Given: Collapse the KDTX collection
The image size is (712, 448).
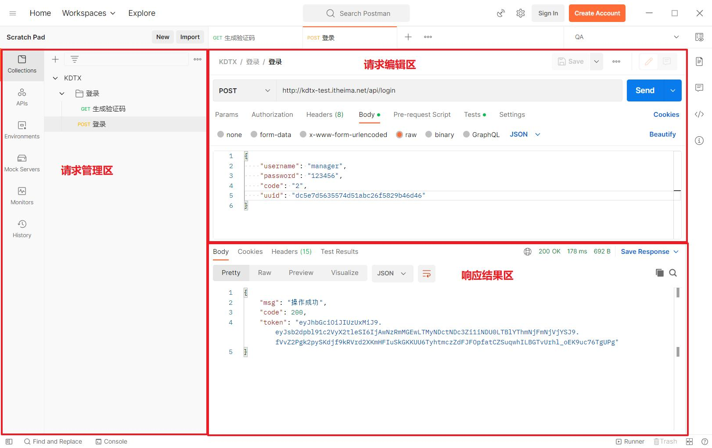Looking at the screenshot, I should coord(55,78).
